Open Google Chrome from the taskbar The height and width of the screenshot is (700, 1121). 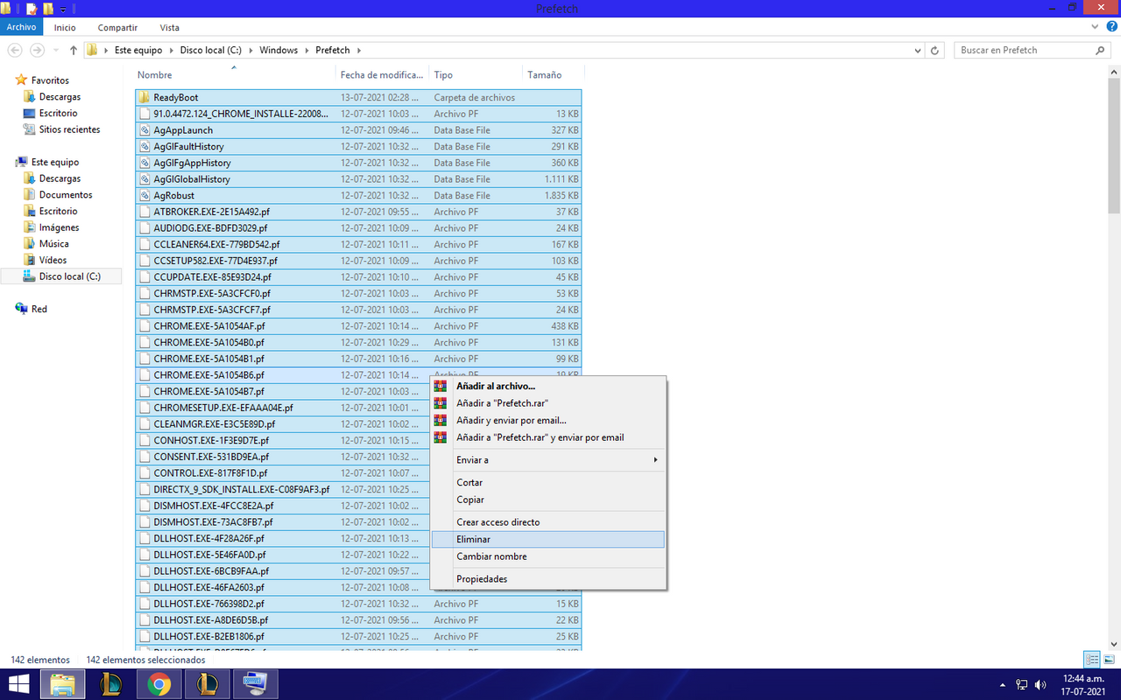coord(159,683)
